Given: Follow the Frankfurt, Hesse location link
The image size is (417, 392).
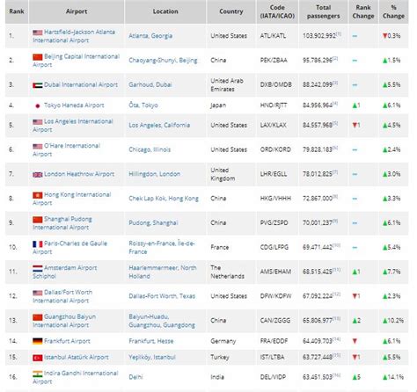Looking at the screenshot, I should [151, 341].
